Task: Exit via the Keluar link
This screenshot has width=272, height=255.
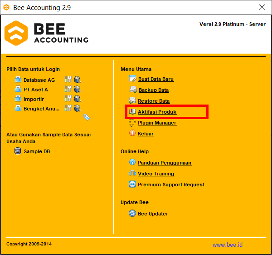Action: [x=146, y=134]
